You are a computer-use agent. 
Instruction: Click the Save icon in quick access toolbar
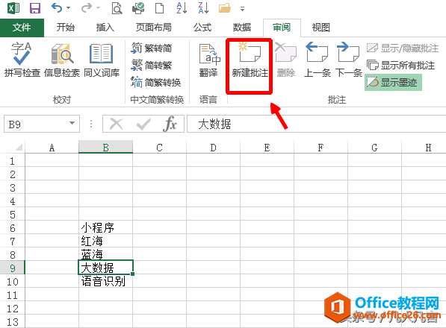[35, 8]
